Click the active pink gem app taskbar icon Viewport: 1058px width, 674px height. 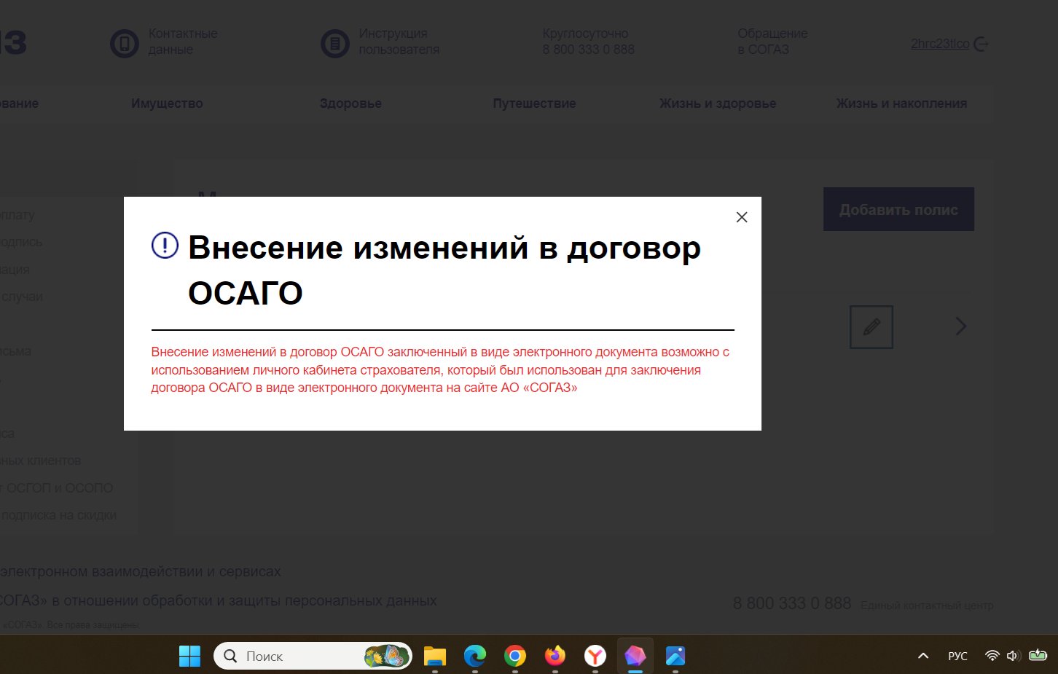[635, 656]
